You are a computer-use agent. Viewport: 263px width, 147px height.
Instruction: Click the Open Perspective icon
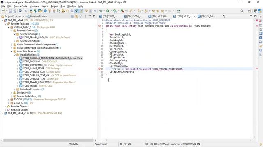click(x=249, y=11)
